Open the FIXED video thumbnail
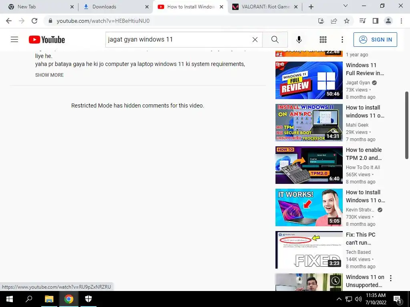The image size is (410, 307). point(309,250)
